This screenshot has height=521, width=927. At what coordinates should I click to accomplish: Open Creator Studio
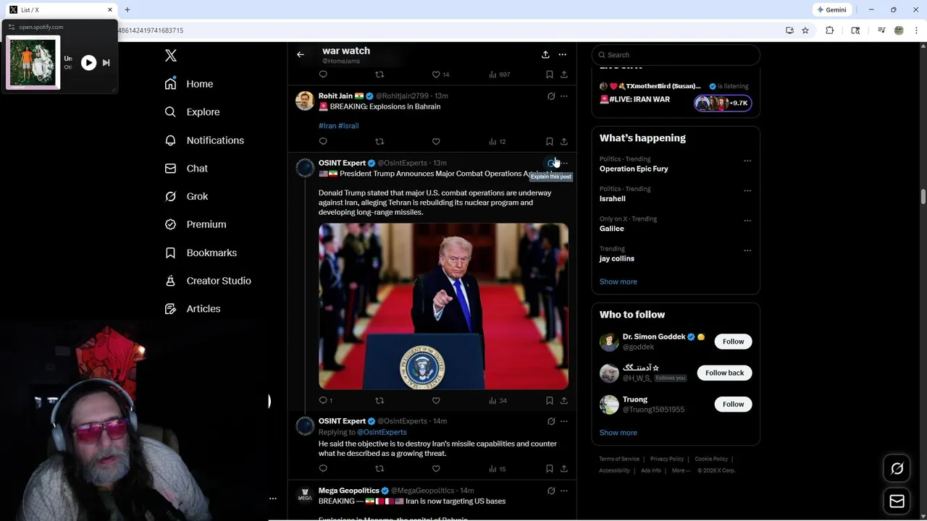208,281
